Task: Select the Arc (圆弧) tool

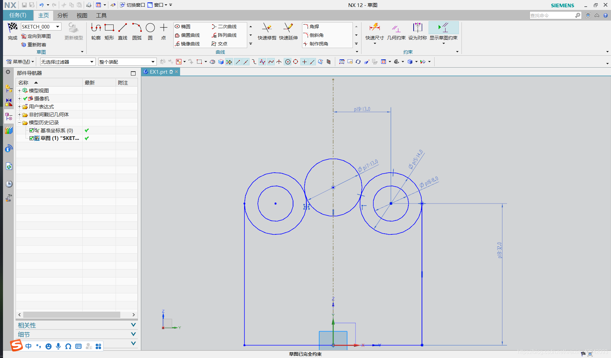Action: click(137, 31)
